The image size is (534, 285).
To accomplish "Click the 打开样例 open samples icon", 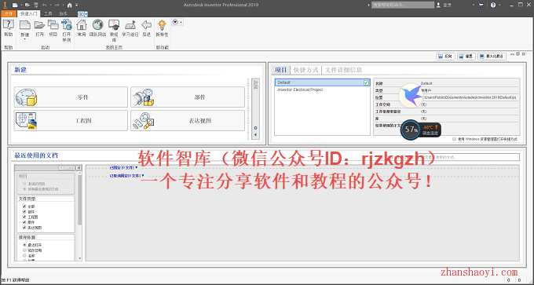I will 67,24.
